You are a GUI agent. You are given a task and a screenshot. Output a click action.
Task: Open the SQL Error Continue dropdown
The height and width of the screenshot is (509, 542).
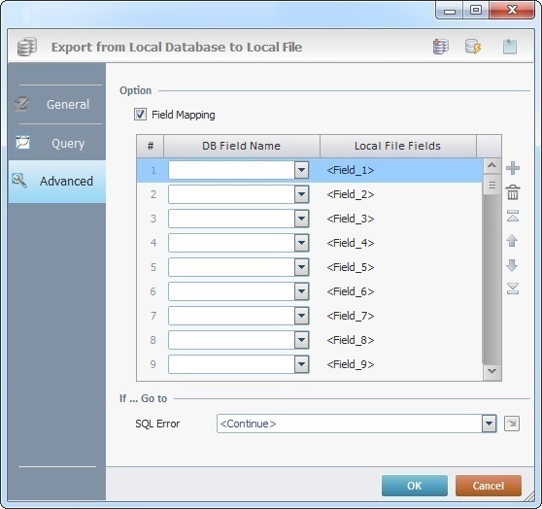(490, 424)
